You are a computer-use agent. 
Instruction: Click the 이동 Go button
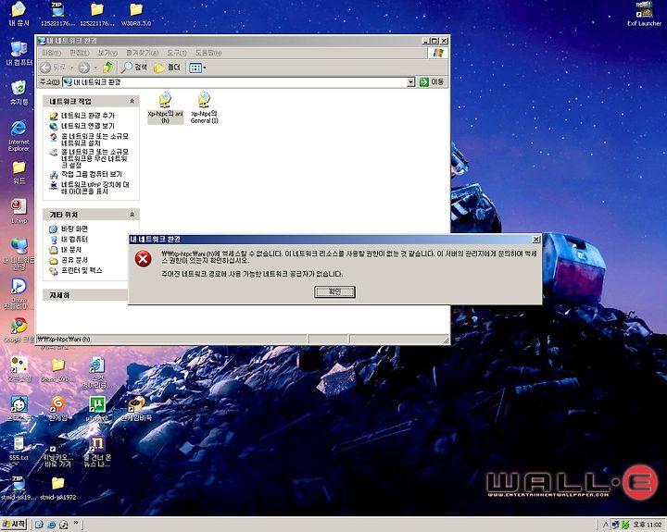pyautogui.click(x=432, y=81)
